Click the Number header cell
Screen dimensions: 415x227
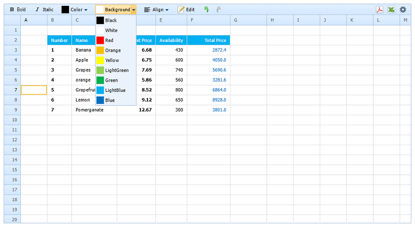click(59, 40)
